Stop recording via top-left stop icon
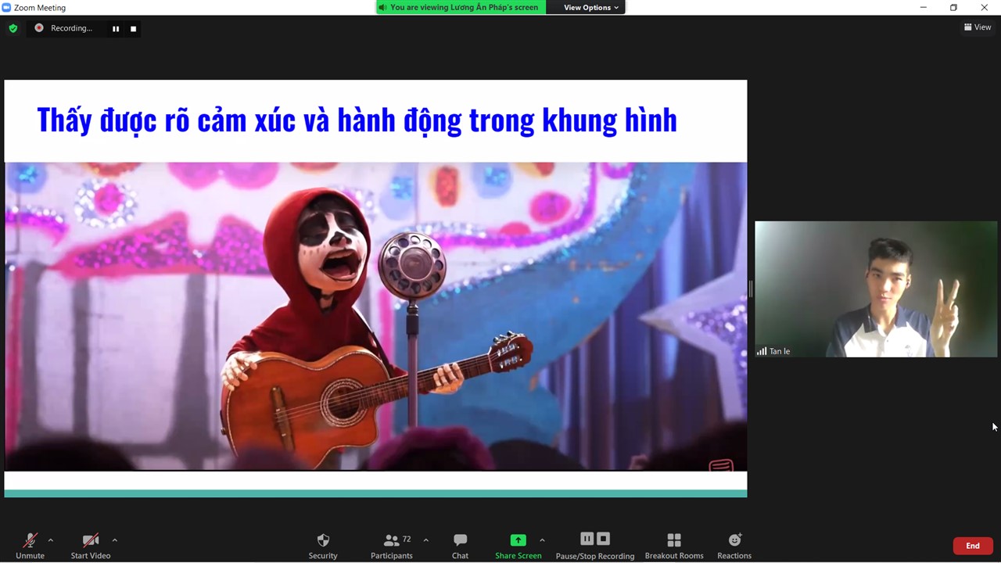This screenshot has width=1001, height=563. pyautogui.click(x=133, y=29)
